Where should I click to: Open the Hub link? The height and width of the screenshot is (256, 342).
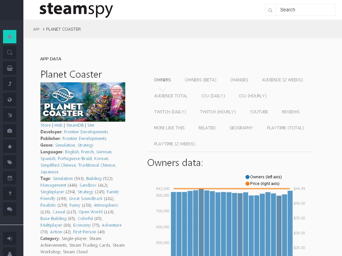[x=58, y=125]
